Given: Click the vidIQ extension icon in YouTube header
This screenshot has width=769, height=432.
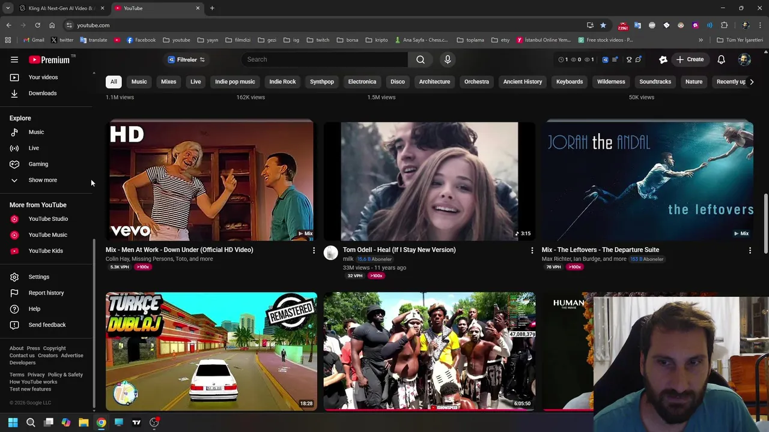Looking at the screenshot, I should point(605,59).
